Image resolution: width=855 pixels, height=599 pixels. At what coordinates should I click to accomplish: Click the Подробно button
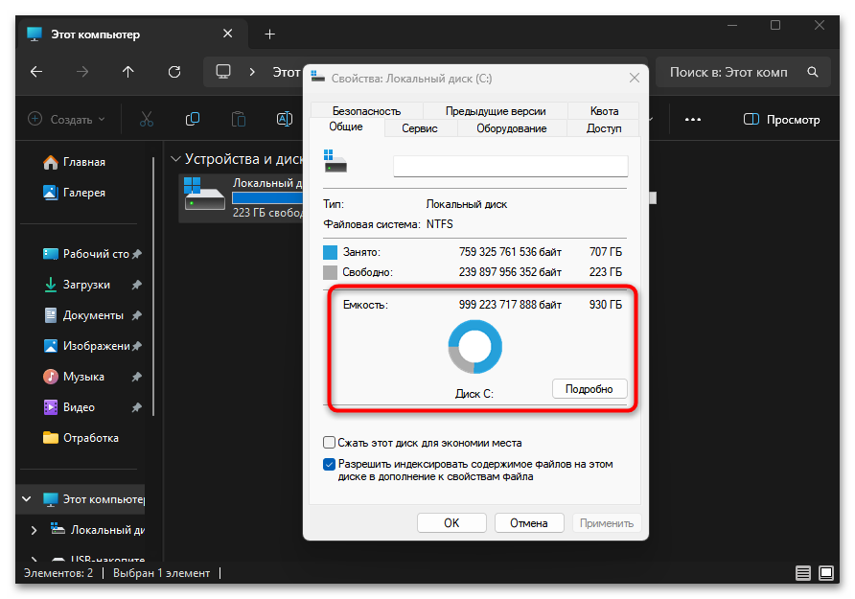tap(589, 388)
